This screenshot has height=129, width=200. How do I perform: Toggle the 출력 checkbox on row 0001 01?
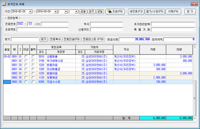(x=33, y=57)
